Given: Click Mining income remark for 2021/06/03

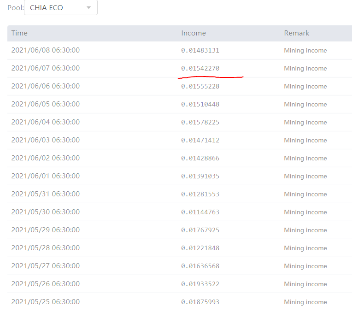Looking at the screenshot, I should point(305,140).
